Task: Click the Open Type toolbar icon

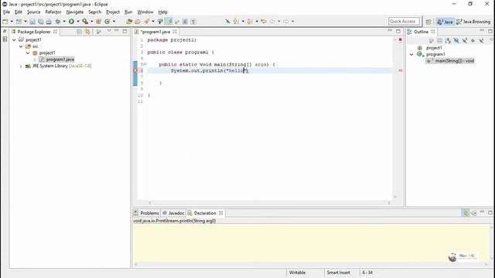Action: [129, 22]
